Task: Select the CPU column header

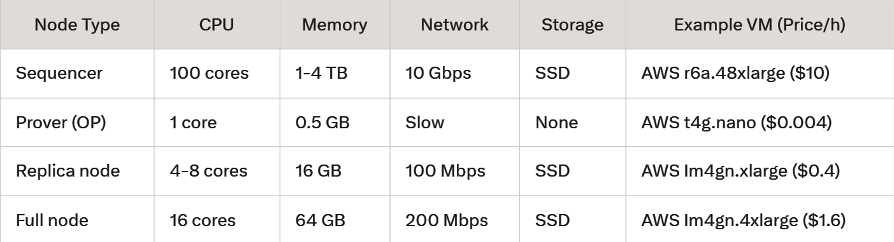Action: (x=217, y=25)
